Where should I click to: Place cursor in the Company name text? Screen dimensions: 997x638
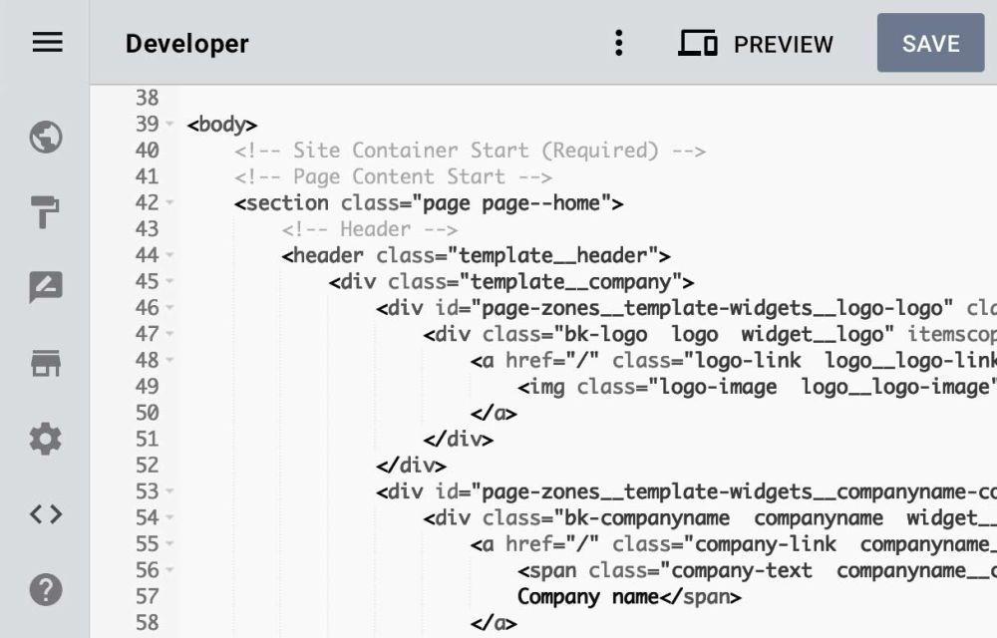pyautogui.click(x=586, y=597)
